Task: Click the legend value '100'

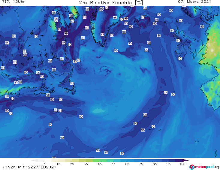Action: [x=182, y=164]
